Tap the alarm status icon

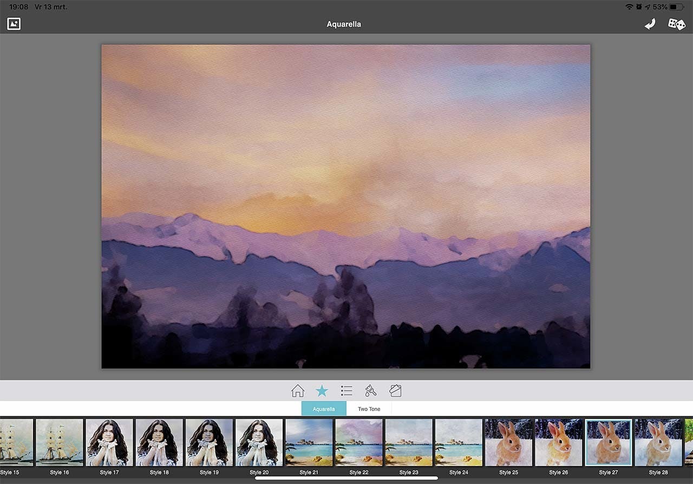[639, 7]
